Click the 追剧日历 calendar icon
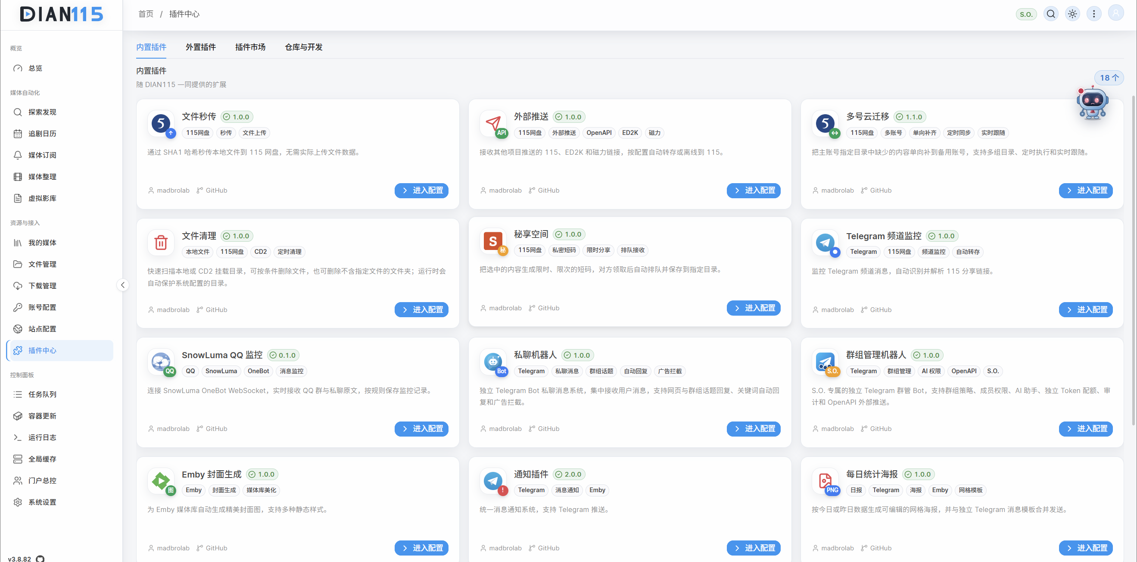 [18, 134]
